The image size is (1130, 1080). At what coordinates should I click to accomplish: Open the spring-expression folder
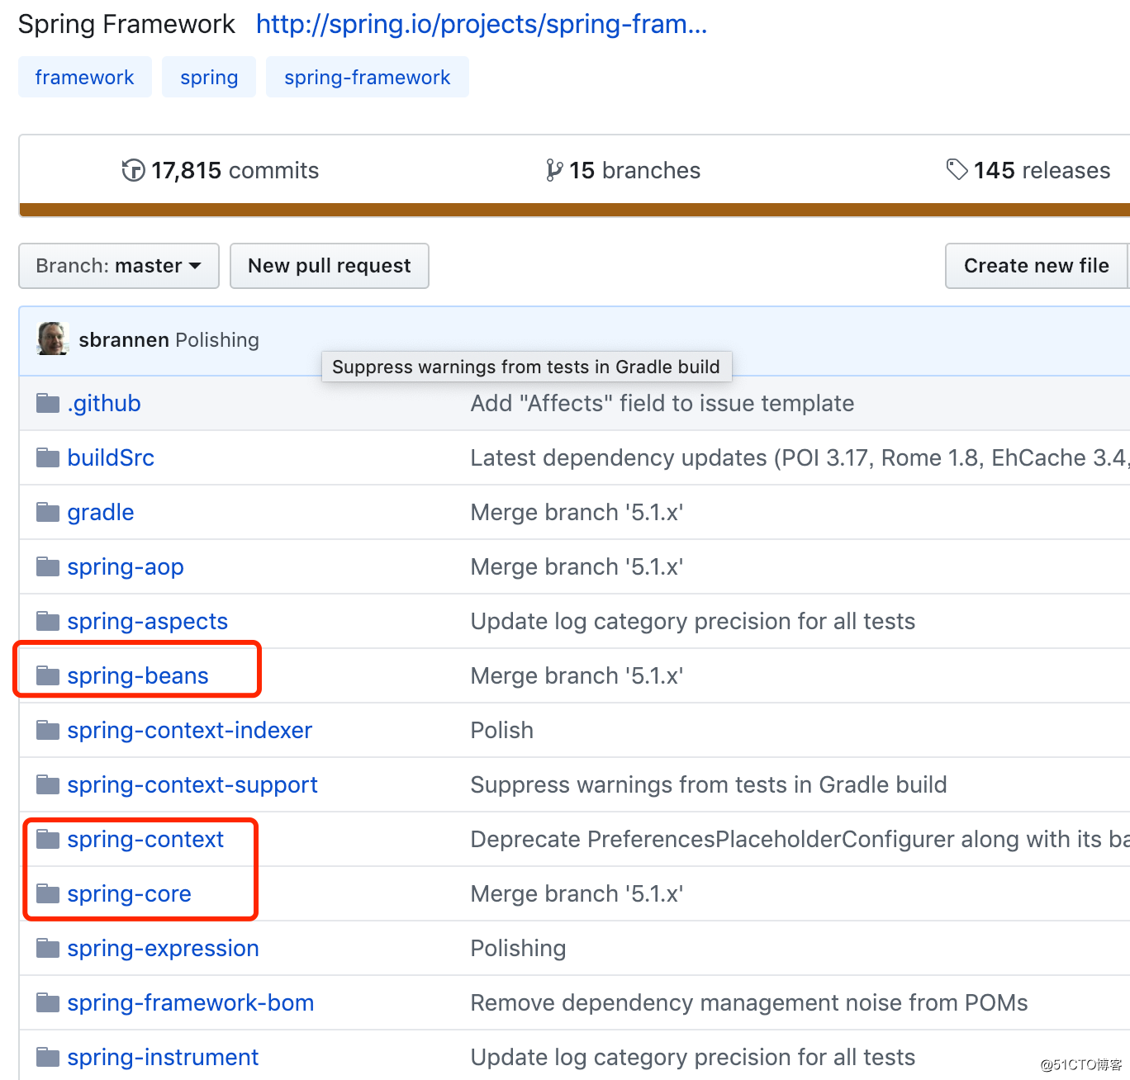[164, 948]
